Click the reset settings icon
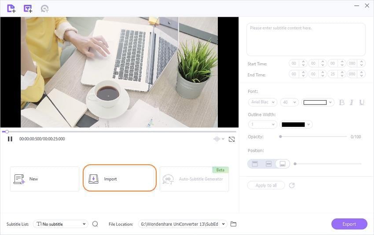The height and width of the screenshot is (235, 374). (x=292, y=185)
